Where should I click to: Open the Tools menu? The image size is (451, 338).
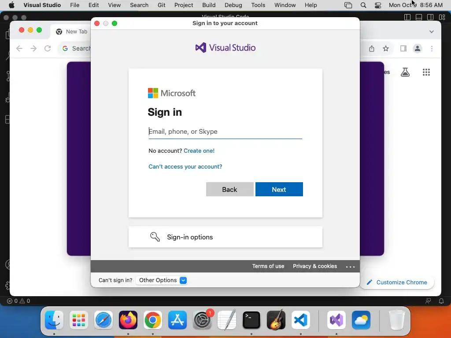point(258,5)
